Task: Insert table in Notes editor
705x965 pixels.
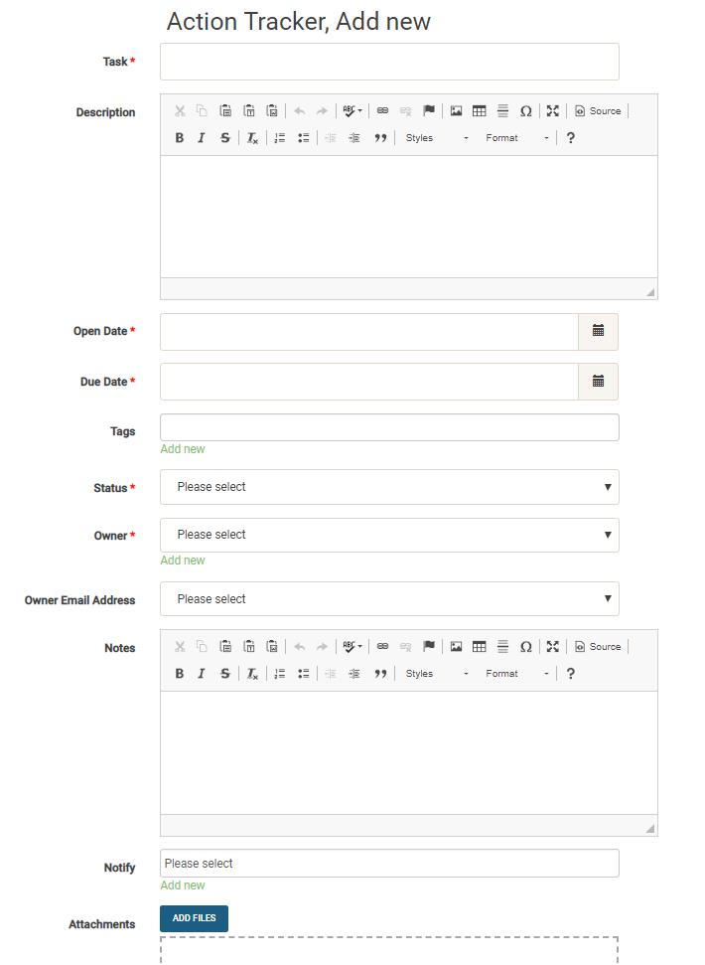Action: pyautogui.click(x=480, y=646)
